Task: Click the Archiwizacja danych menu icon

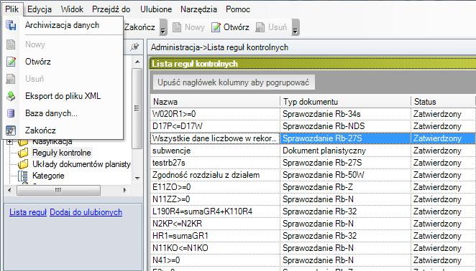Action: pyautogui.click(x=11, y=25)
